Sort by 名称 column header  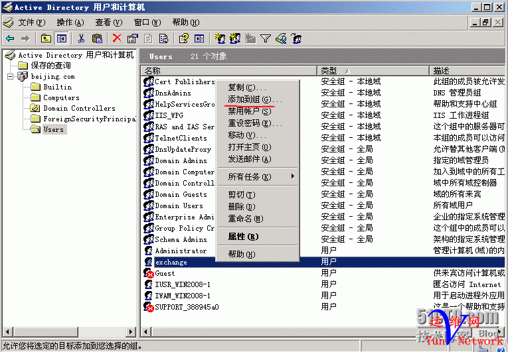229,70
